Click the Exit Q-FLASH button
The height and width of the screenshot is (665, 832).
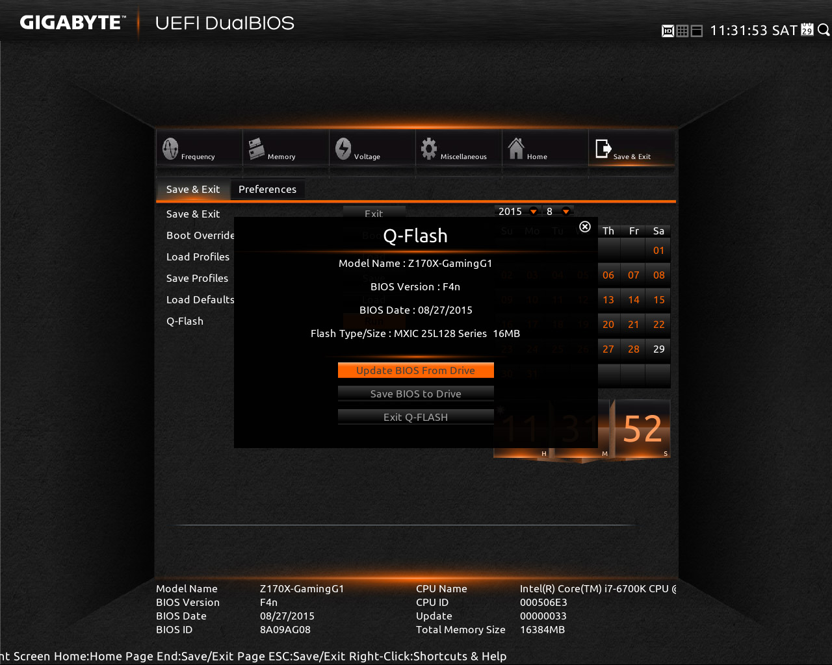point(416,417)
